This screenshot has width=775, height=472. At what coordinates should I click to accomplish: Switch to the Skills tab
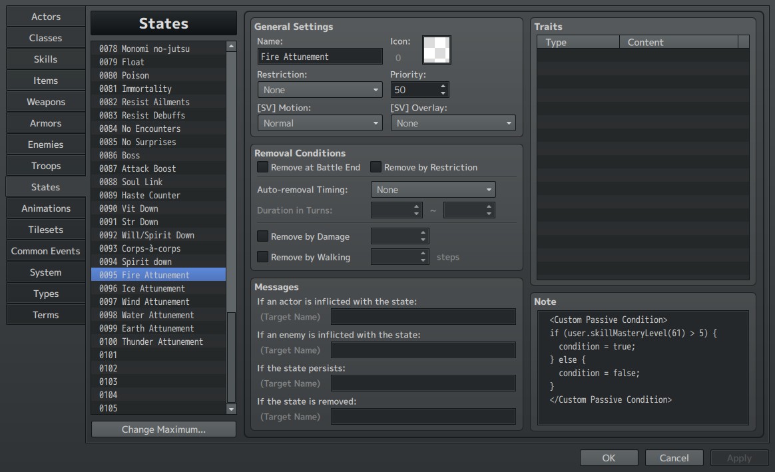click(45, 59)
